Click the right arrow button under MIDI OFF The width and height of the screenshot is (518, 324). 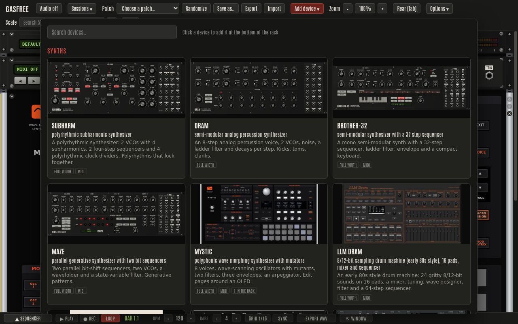coord(34,81)
